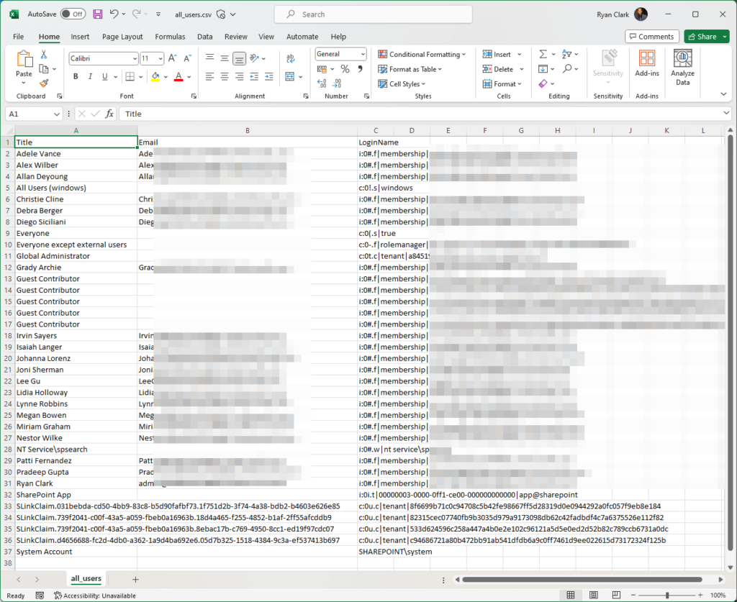The width and height of the screenshot is (737, 602).
Task: Toggle Bold formatting
Action: coord(76,76)
